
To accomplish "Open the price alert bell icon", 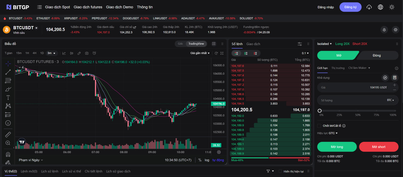I will pyautogui.click(x=384, y=30).
